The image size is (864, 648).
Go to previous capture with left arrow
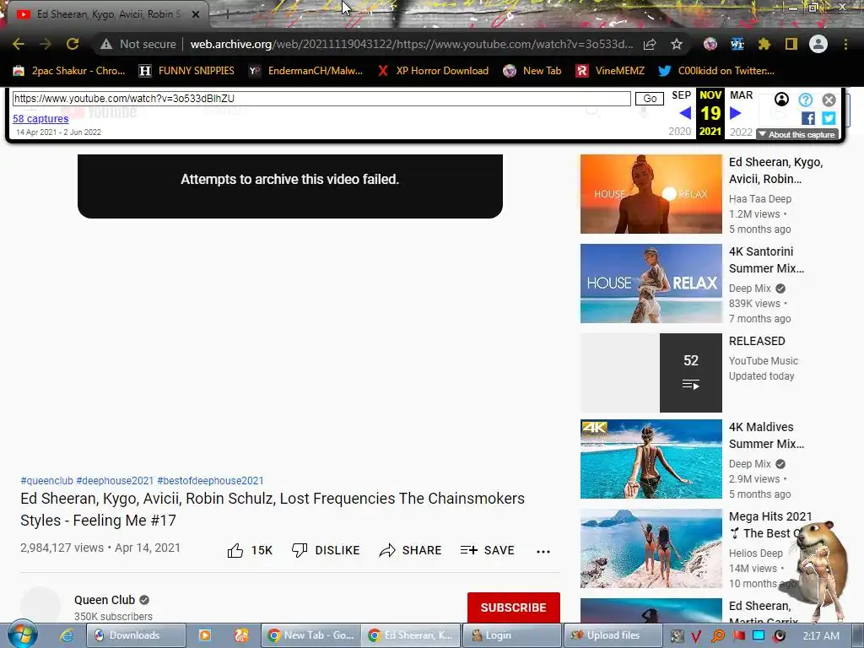click(x=685, y=114)
